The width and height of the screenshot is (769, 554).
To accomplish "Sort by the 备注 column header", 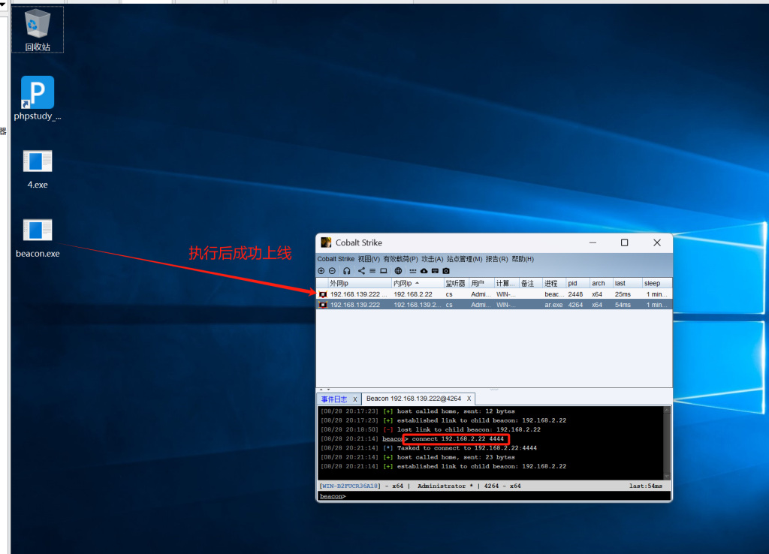I will (531, 283).
